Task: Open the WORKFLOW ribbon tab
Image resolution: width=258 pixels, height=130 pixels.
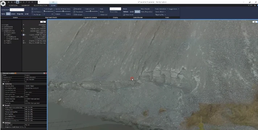Action: tap(13, 5)
